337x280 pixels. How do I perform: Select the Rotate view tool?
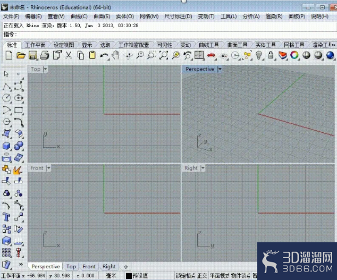point(129,56)
